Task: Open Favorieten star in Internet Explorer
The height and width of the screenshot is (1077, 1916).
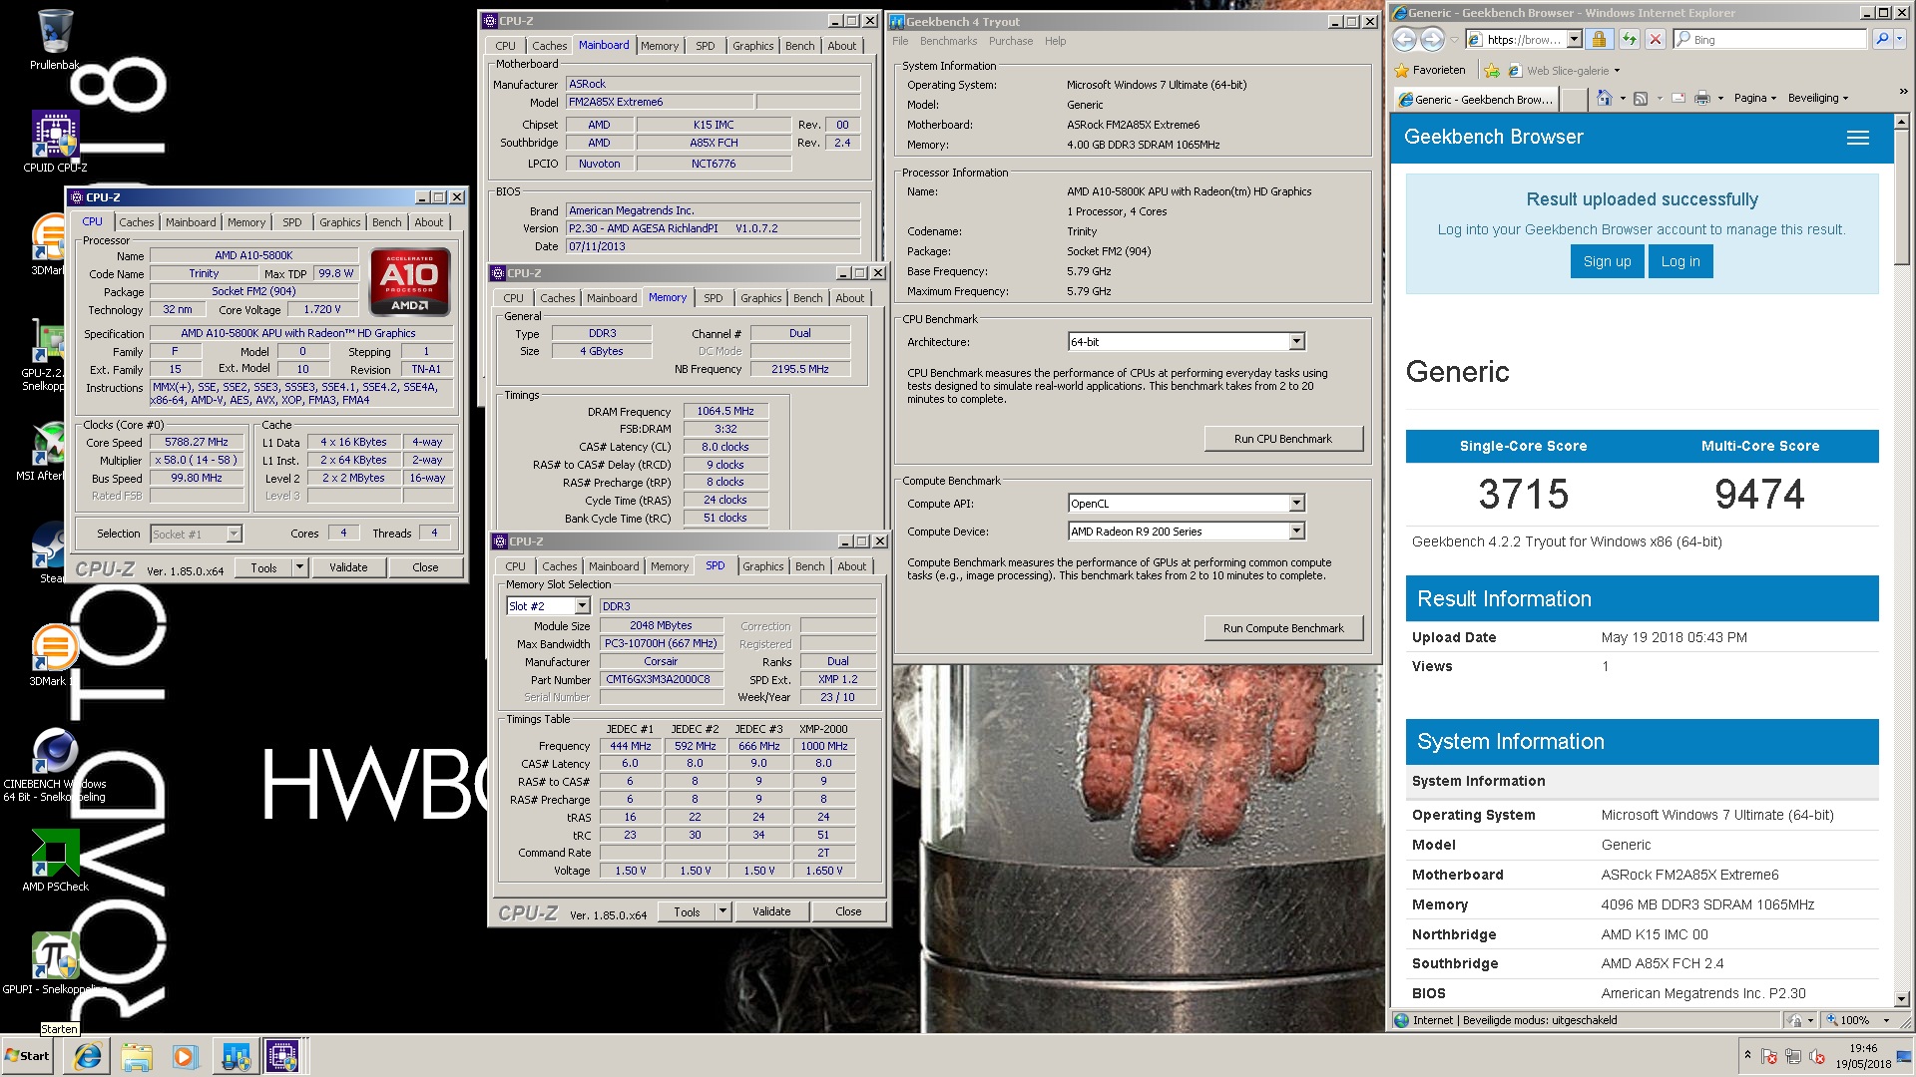Action: coord(1431,70)
